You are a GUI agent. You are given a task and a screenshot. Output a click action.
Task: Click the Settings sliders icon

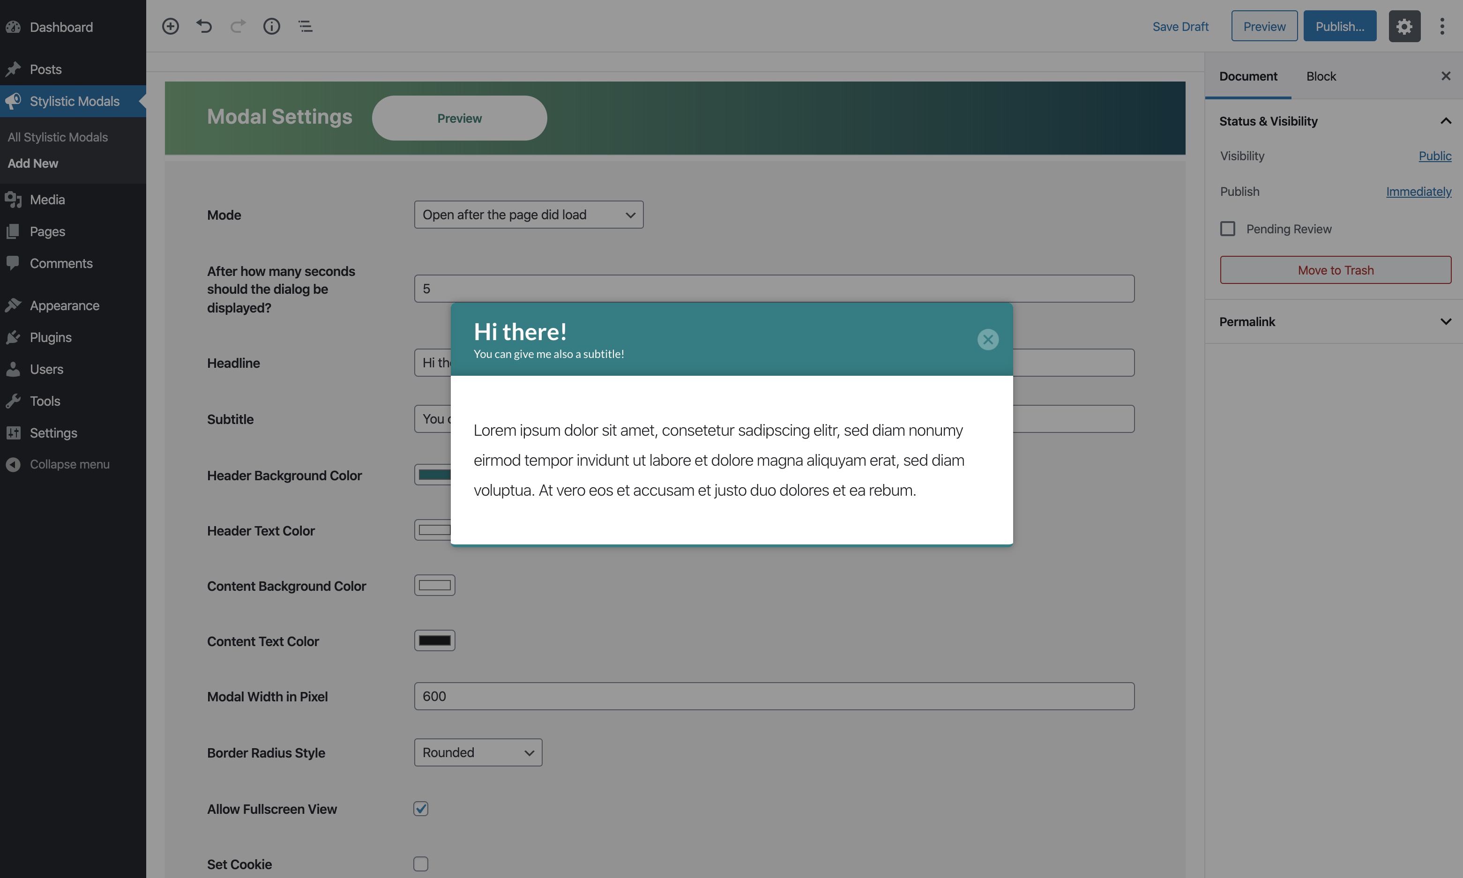(13, 433)
